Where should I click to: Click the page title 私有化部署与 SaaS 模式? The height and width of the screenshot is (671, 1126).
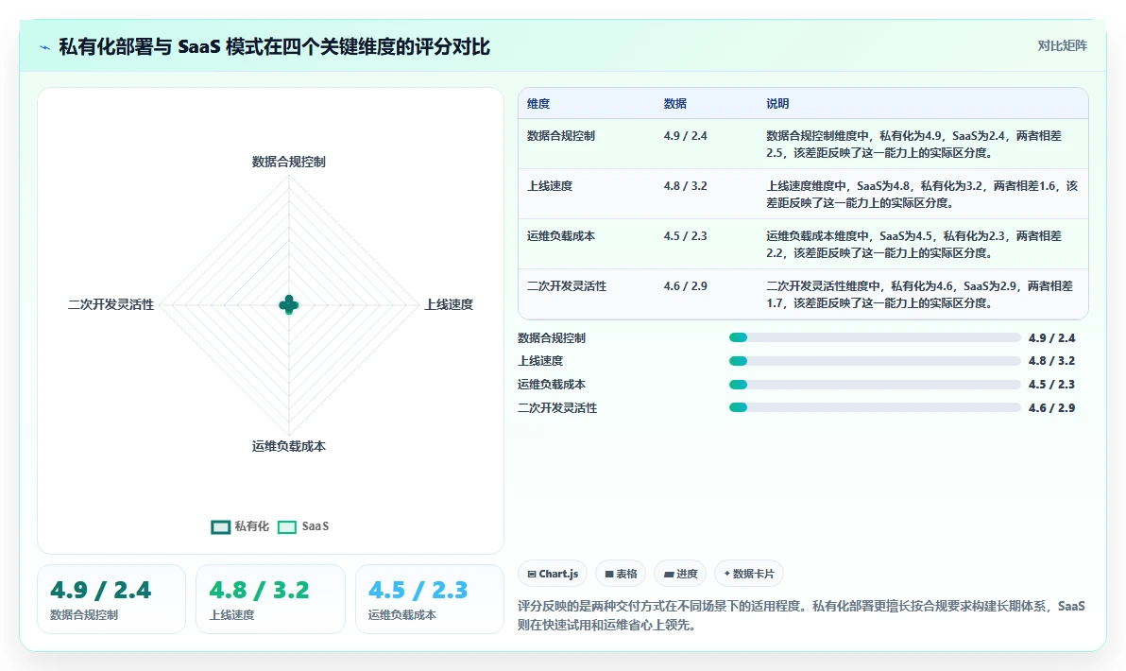274,47
